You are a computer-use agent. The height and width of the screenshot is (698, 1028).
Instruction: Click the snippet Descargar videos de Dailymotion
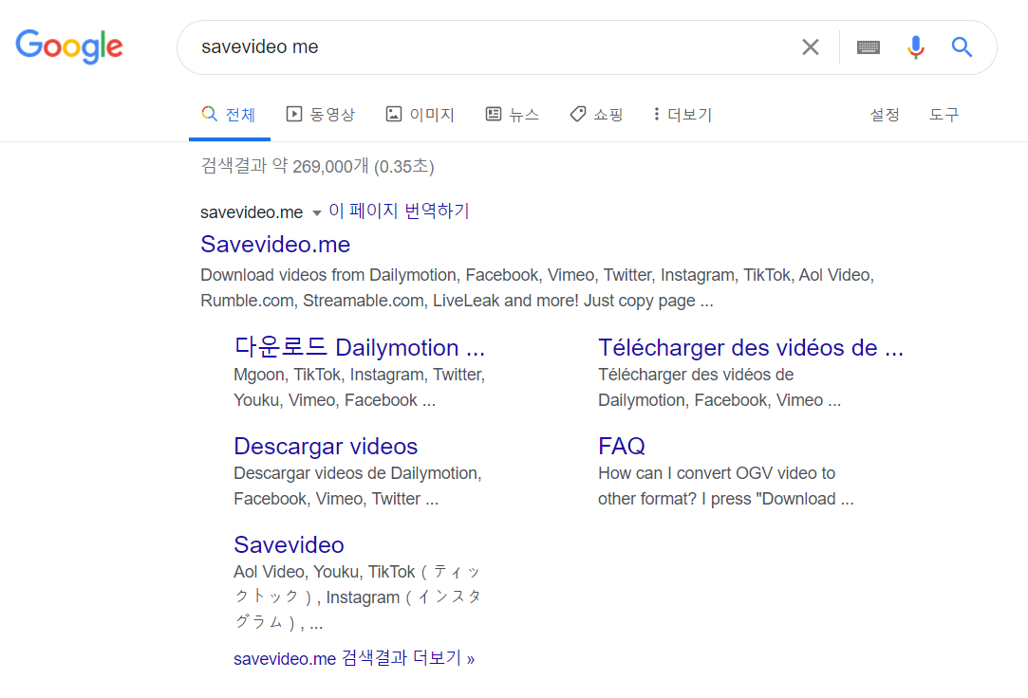pyautogui.click(x=358, y=486)
